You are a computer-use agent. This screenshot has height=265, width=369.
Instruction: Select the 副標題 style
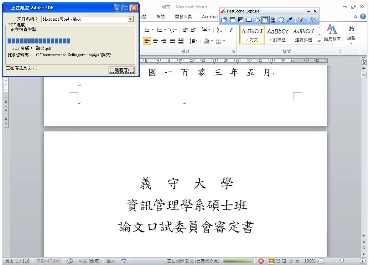click(278, 35)
